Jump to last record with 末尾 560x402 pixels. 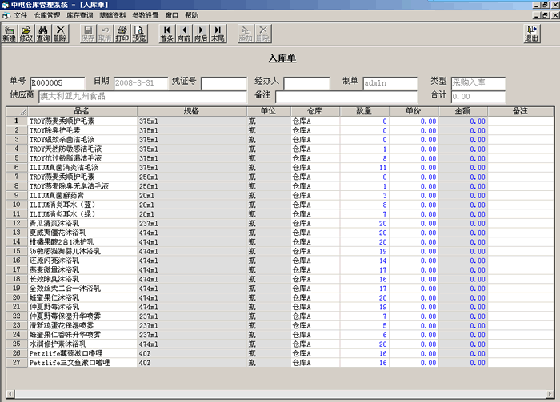(x=218, y=34)
